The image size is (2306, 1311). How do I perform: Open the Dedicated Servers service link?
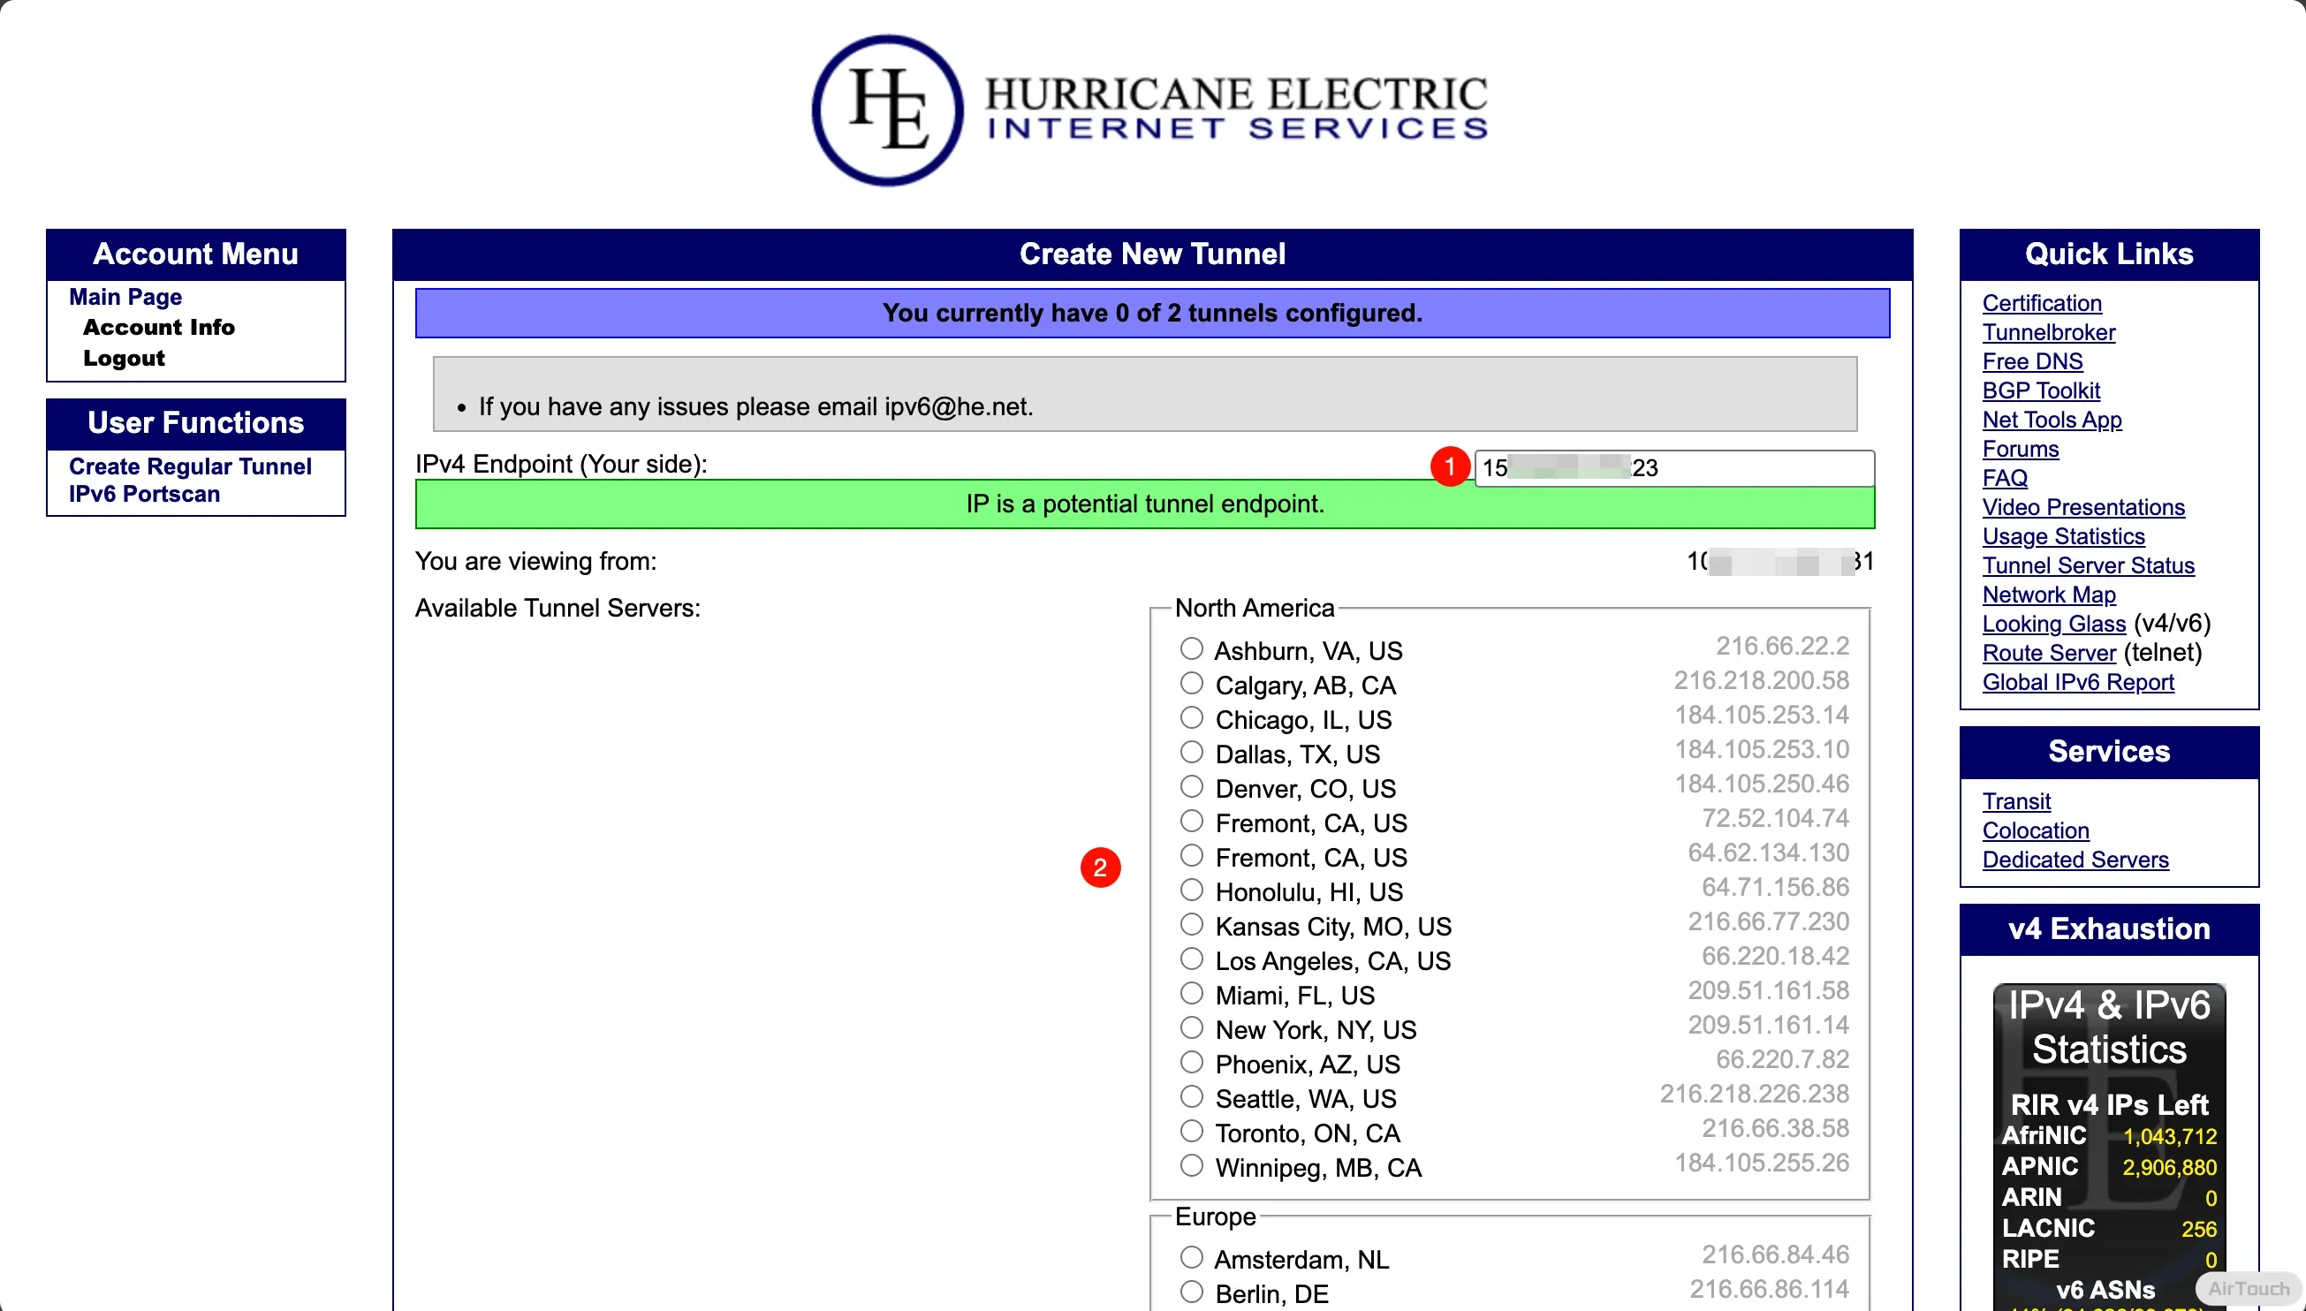(2075, 860)
